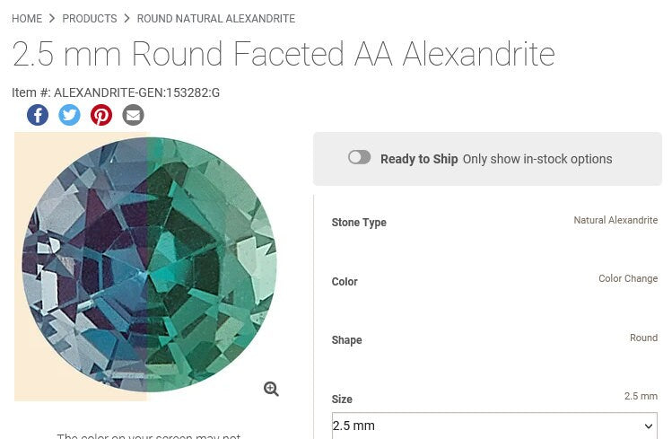Pin the stone using Pinterest icon
Screen dimensions: 672x439
click(101, 115)
